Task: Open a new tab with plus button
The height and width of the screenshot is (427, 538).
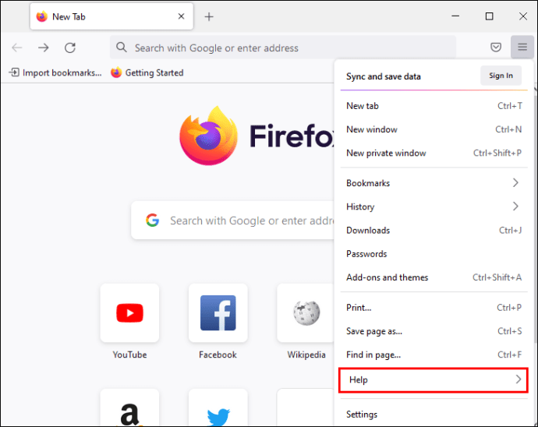Action: click(209, 16)
